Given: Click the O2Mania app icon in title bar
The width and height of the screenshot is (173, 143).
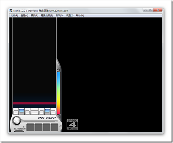Looking at the screenshot, I should tap(11, 10).
